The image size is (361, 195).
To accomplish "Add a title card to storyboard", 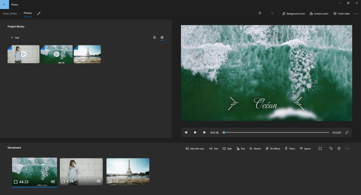I will (x=195, y=149).
